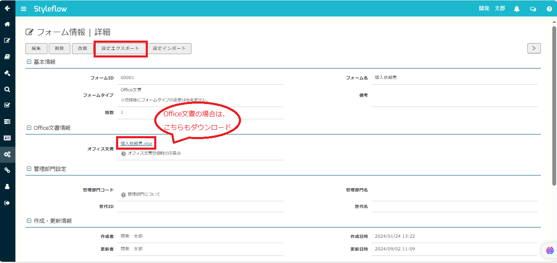Open the user person icon in the sidebar
The height and width of the screenshot is (263, 557).
[x=7, y=186]
